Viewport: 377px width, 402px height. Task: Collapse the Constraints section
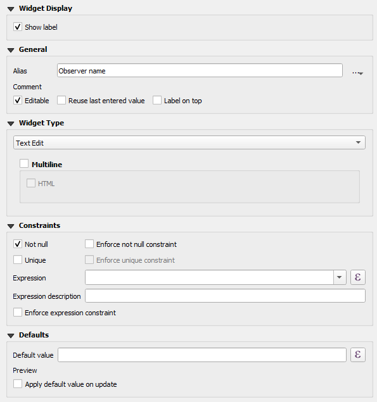tap(11, 226)
